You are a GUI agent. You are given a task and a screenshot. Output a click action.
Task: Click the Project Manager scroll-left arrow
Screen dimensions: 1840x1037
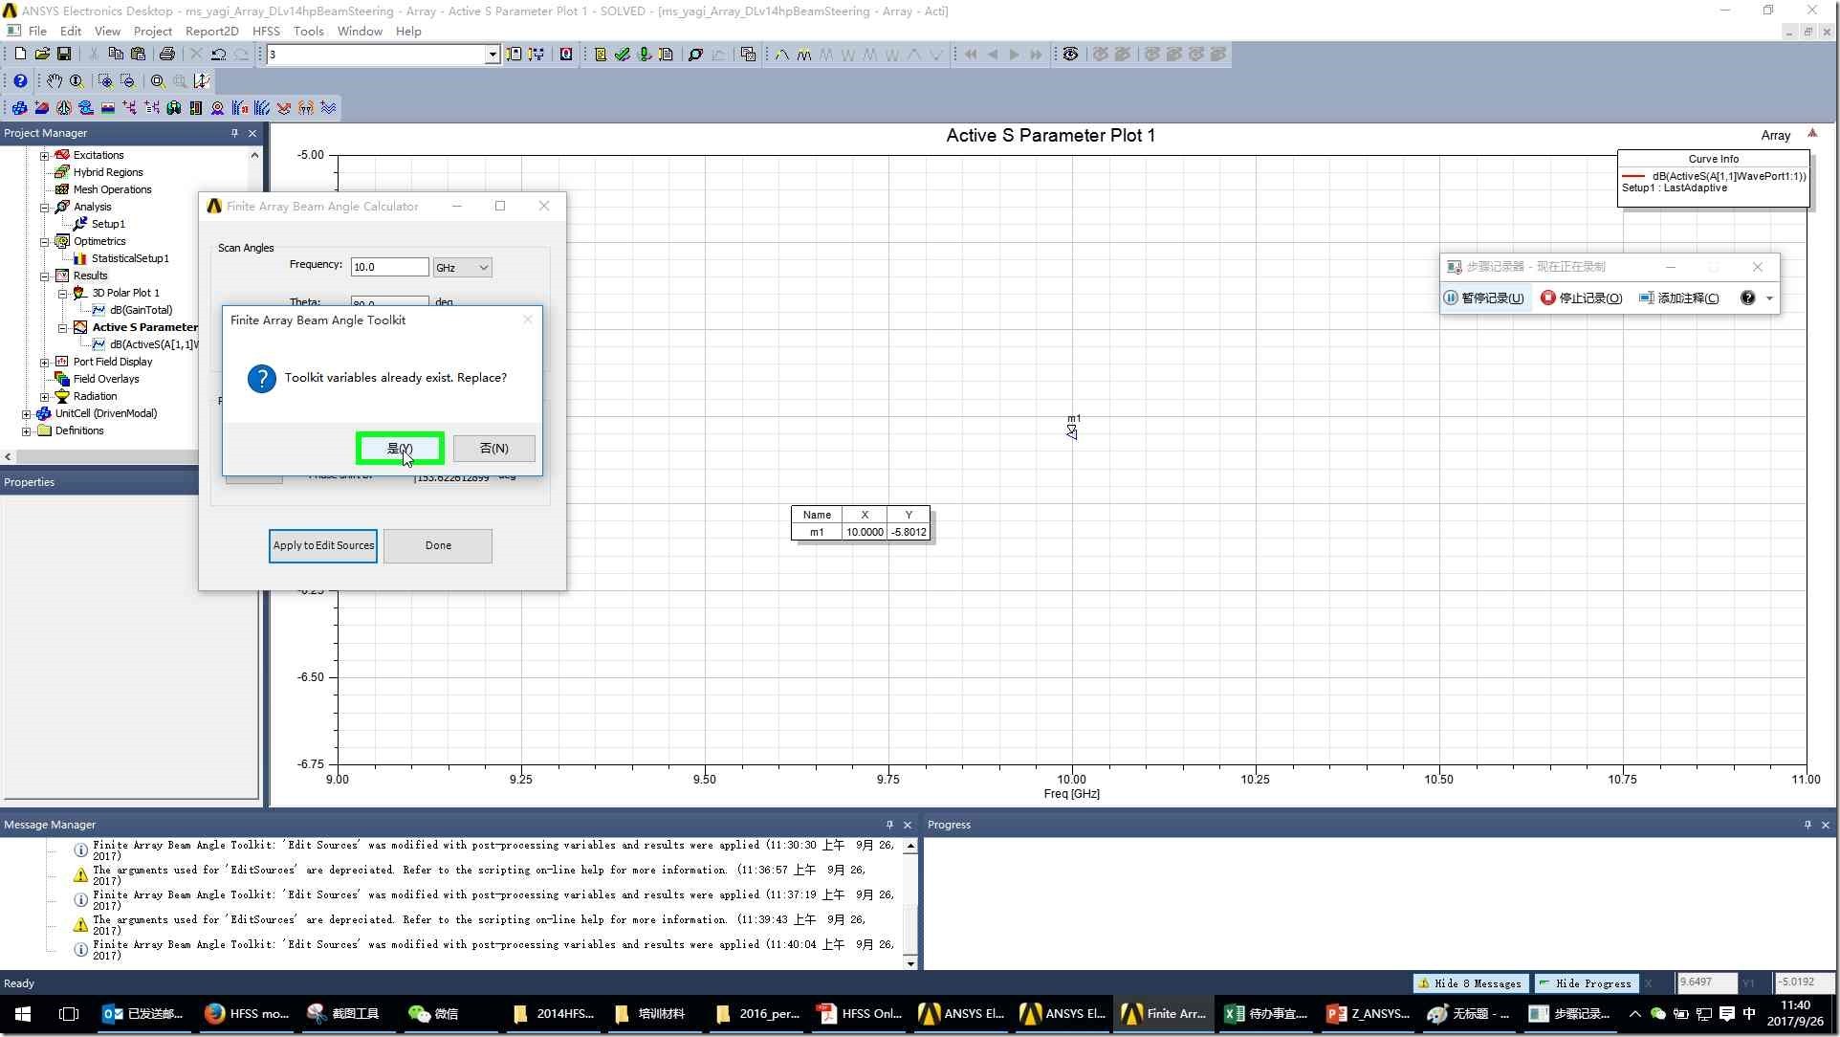[8, 457]
